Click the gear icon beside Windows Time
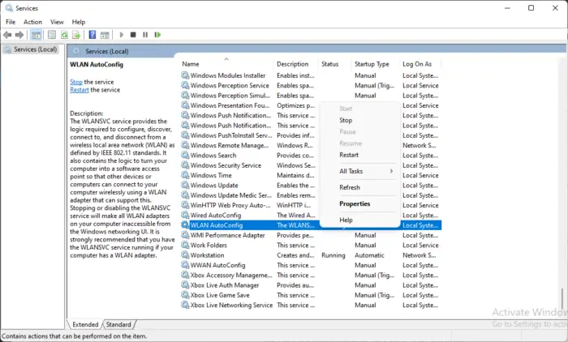Viewport: 568px width, 342px height. [185, 175]
